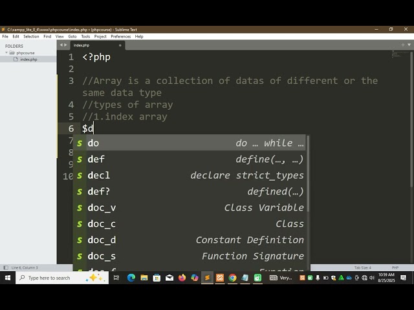Open the View menu

click(60, 36)
